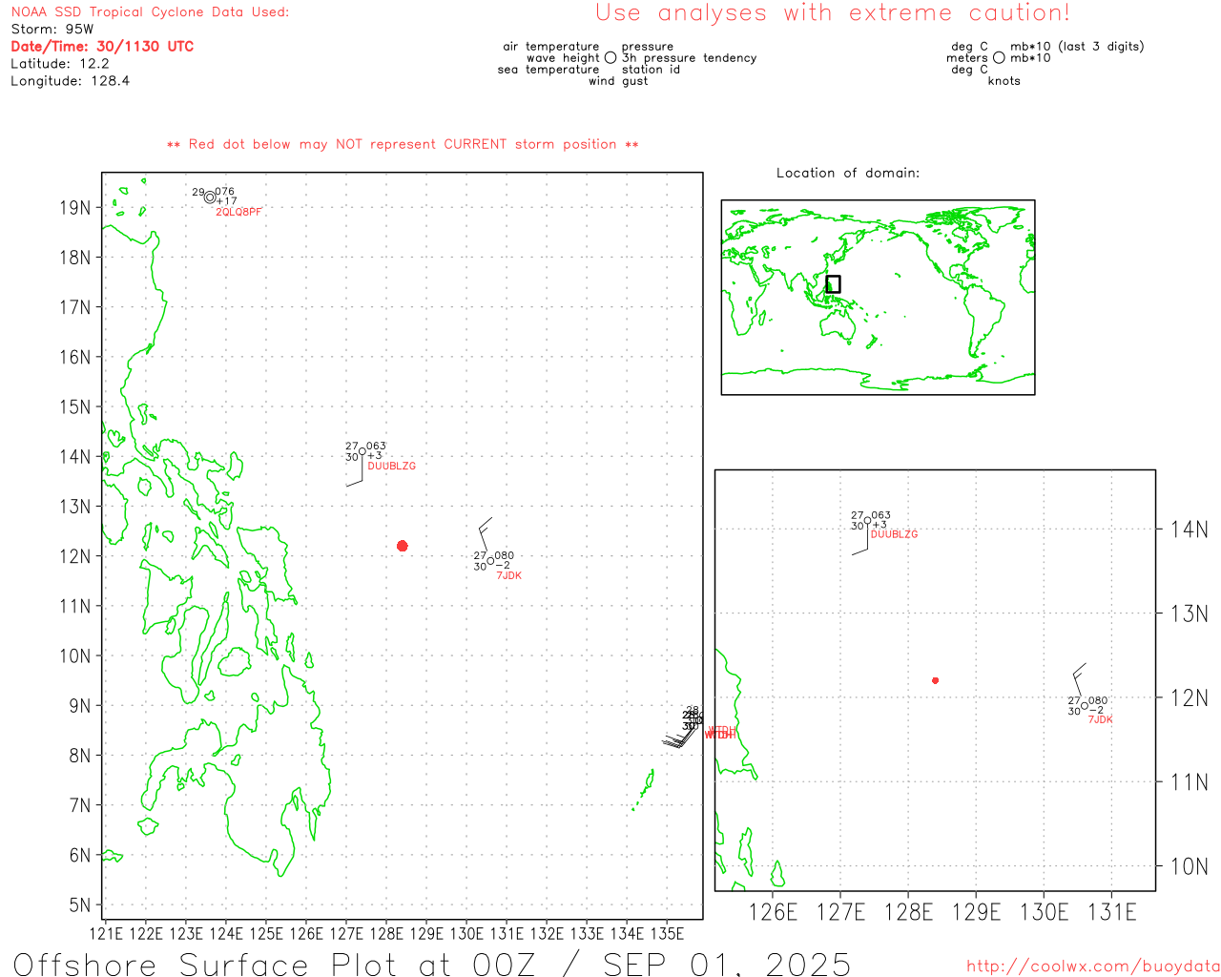Open the coolwx.com/buoydata URL

[x=1093, y=967]
